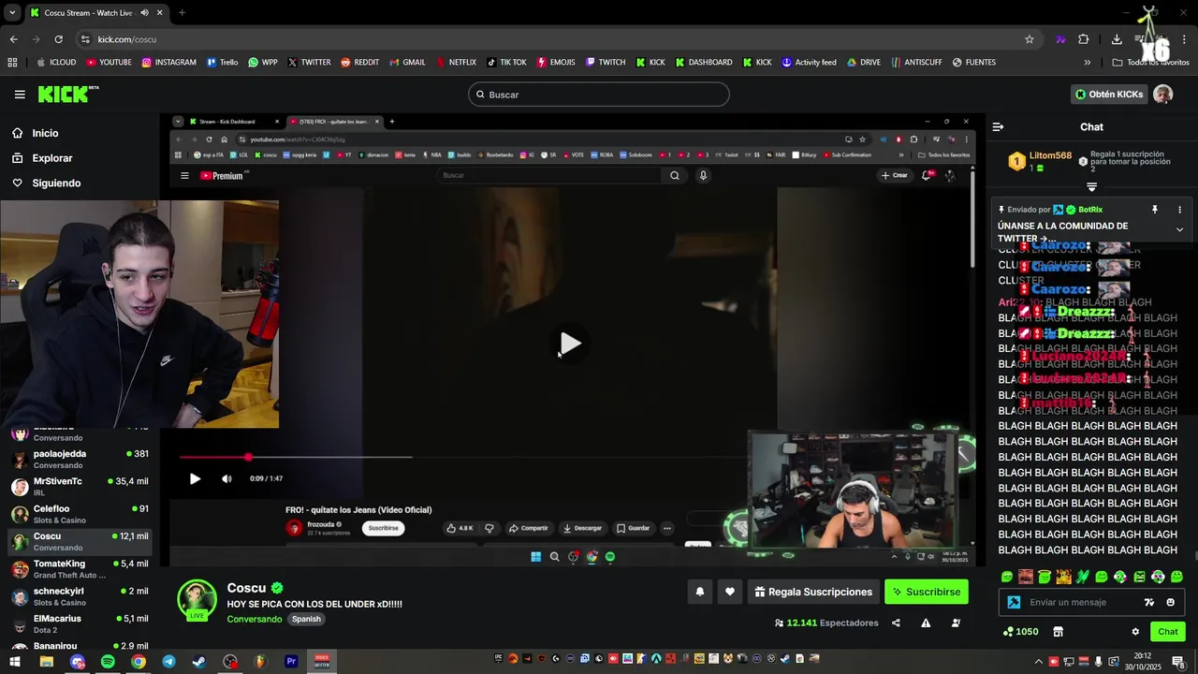Toggle channel notifications bell
This screenshot has width=1198, height=674.
(699, 592)
